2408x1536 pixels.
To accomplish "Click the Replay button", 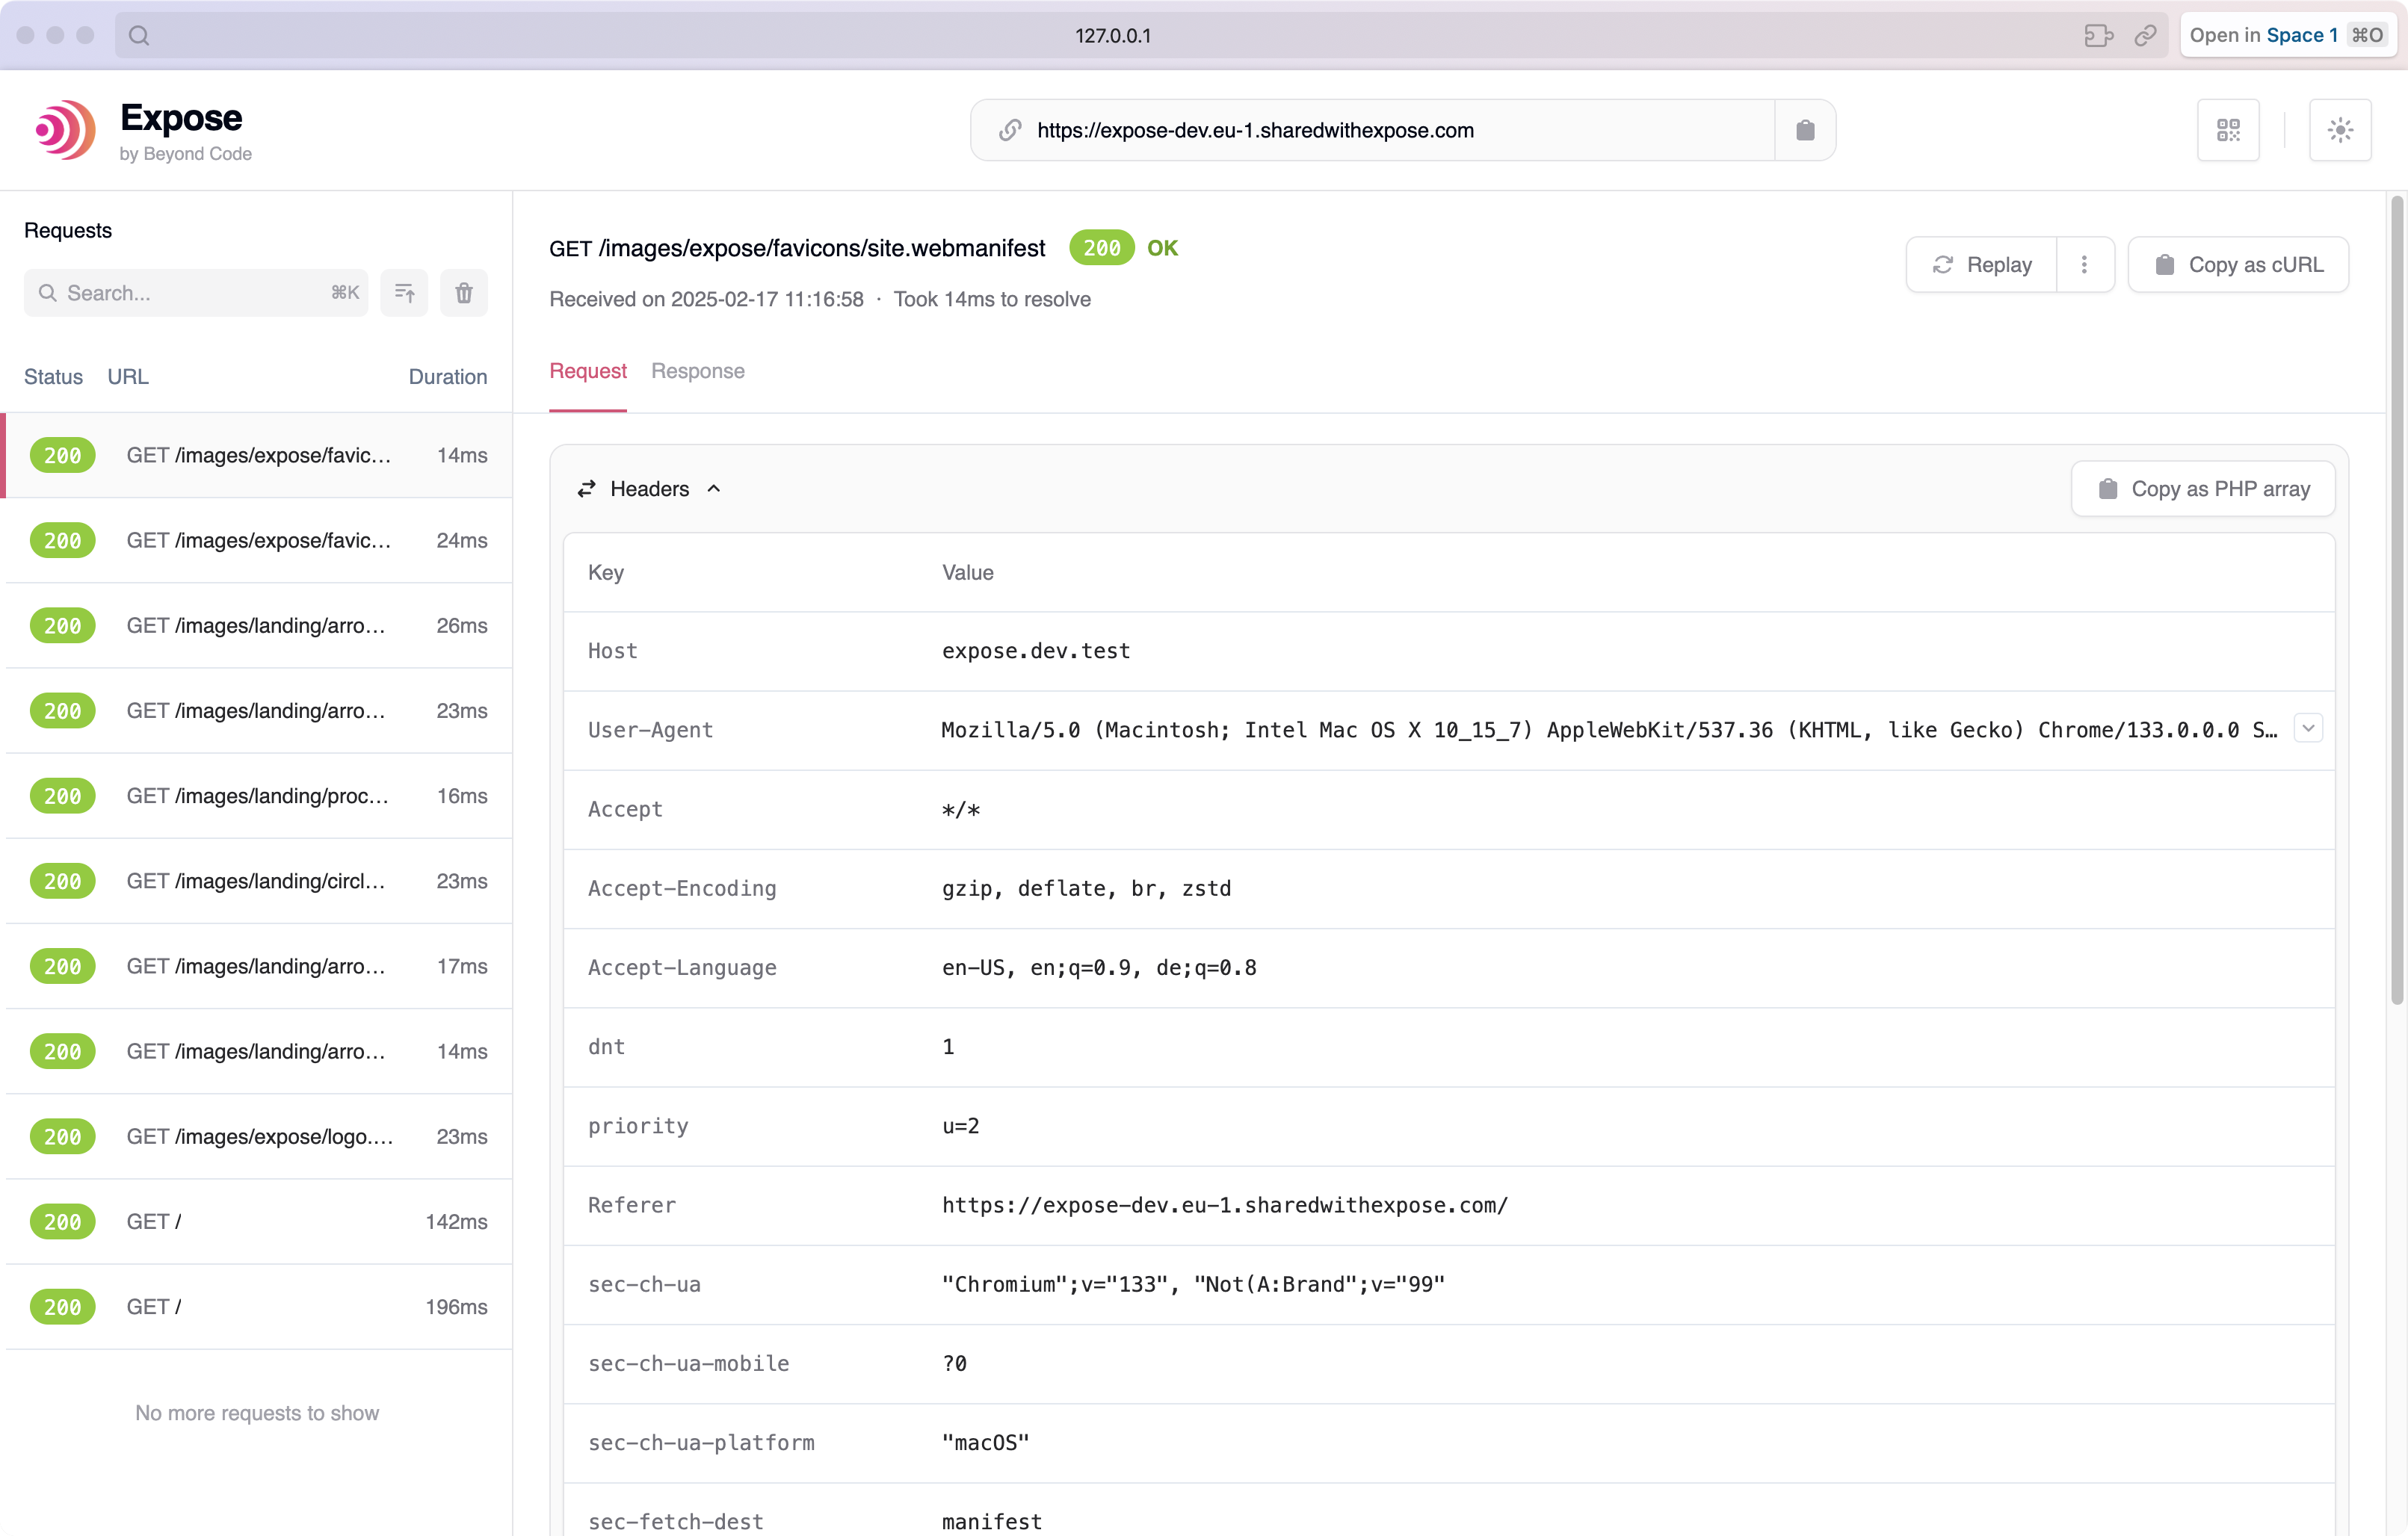I will (x=1981, y=264).
